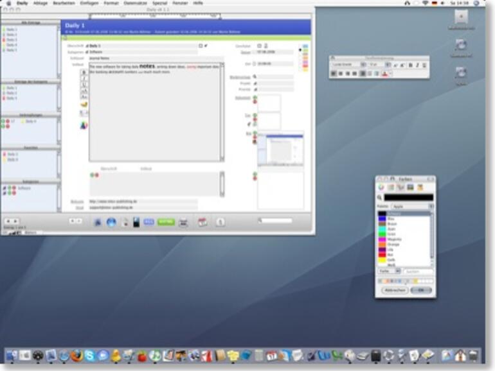Open the font name dropdown in formatting palette

[347, 65]
